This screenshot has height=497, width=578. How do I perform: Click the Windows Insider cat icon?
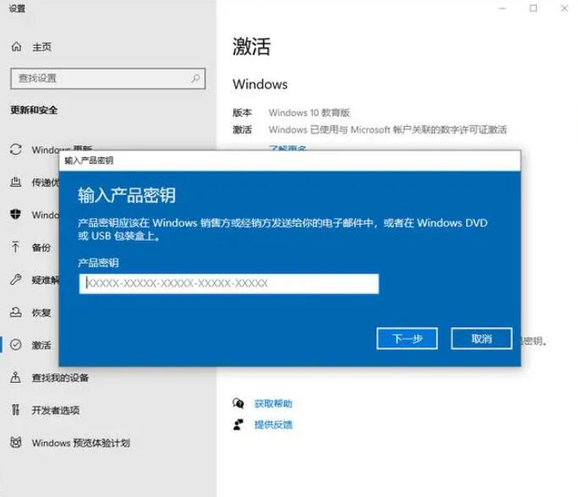(x=15, y=442)
